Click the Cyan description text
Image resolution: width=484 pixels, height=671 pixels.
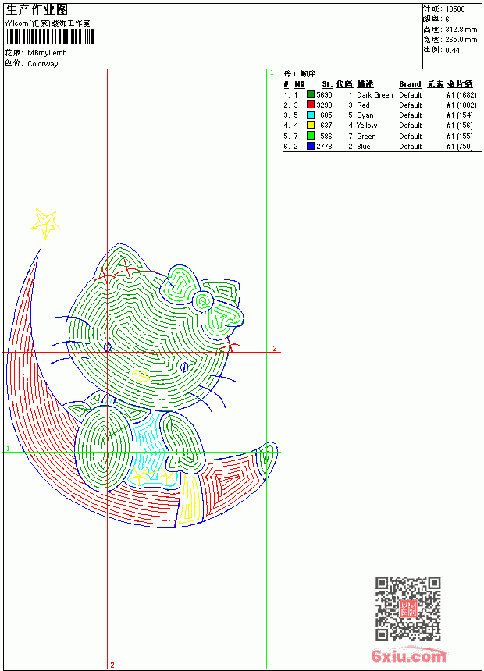coord(365,115)
